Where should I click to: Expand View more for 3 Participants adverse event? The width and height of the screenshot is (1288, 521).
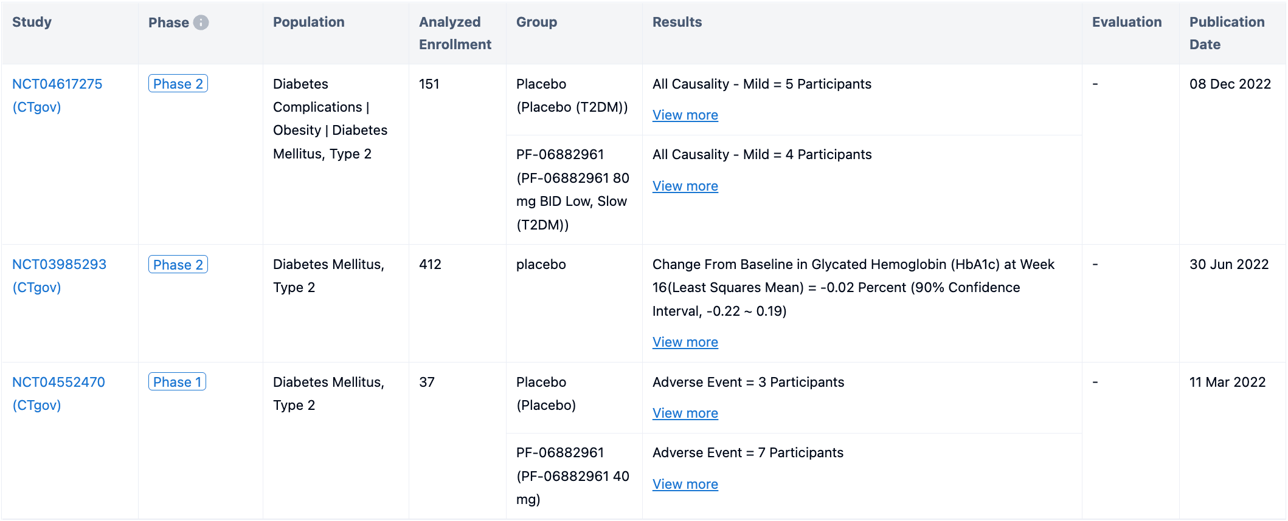685,414
